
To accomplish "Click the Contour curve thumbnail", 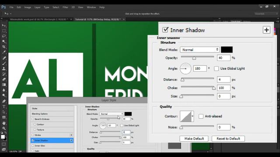I will tap(185, 116).
